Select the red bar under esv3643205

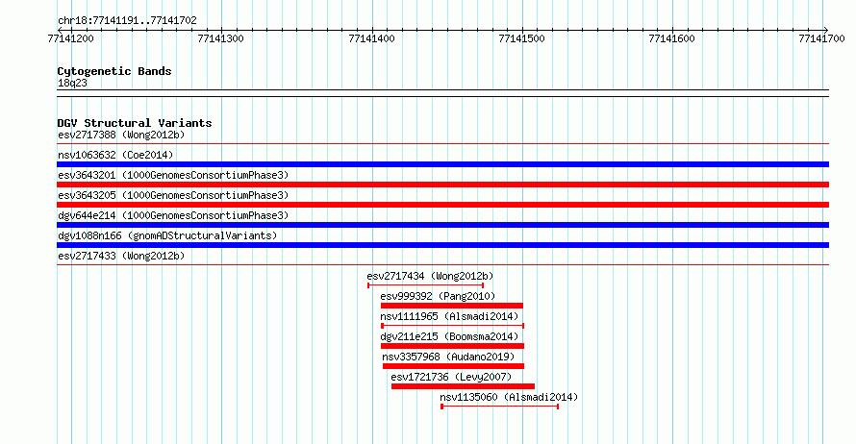coord(442,205)
